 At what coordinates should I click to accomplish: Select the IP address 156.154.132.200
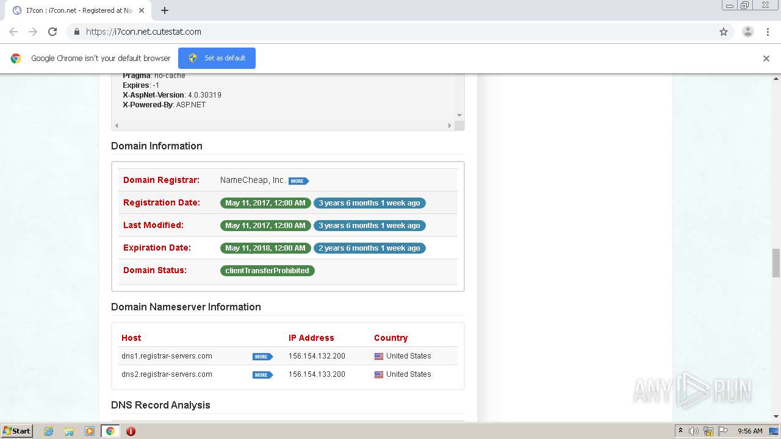(317, 356)
